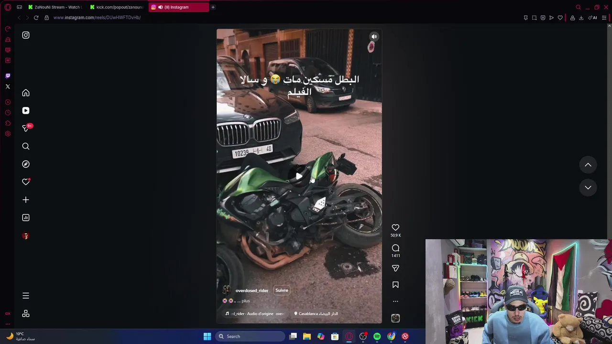This screenshot has height=344, width=612.
Task: Like the reel with the heart icon
Action: tap(395, 227)
